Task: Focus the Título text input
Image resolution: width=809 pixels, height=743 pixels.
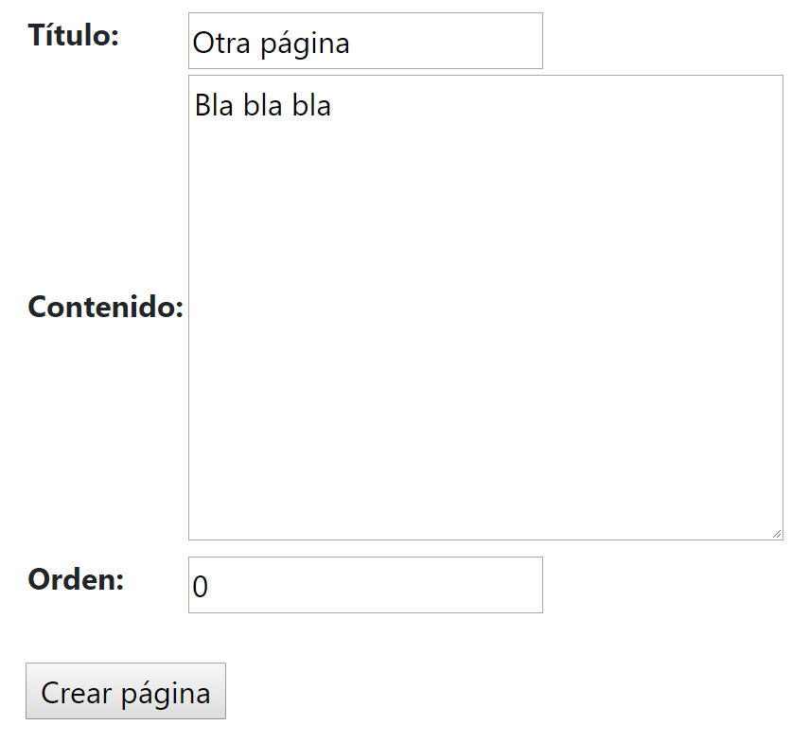Action: click(365, 41)
